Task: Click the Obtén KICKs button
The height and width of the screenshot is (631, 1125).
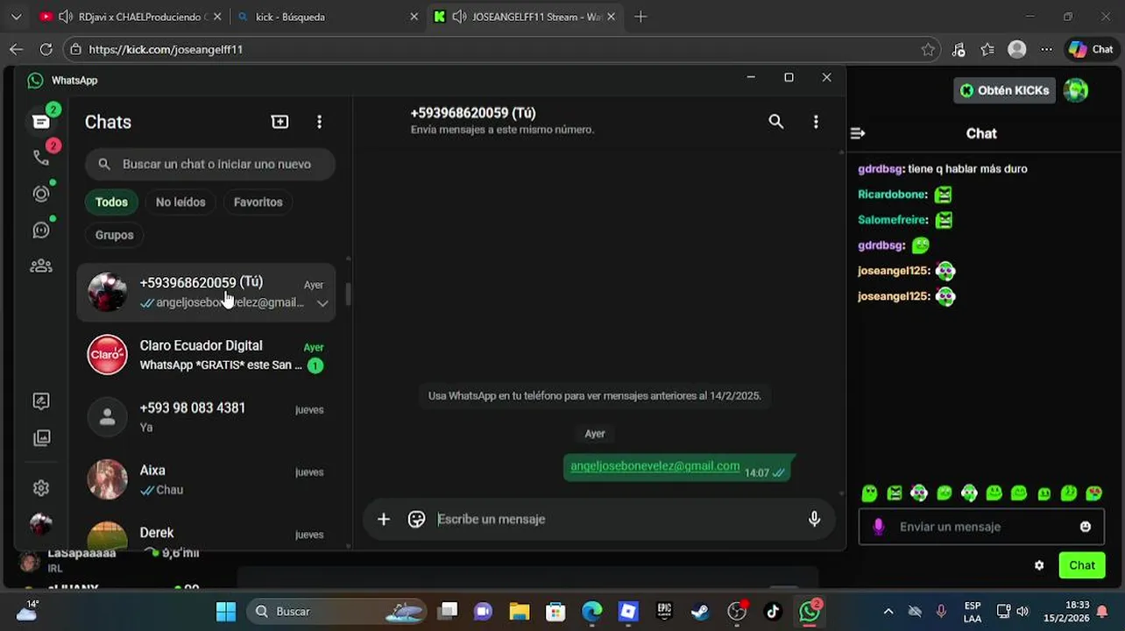Action: 1005,90
